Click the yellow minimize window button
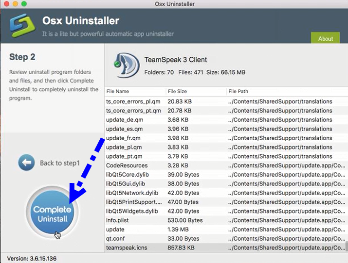The image size is (348, 263). pos(14,4)
